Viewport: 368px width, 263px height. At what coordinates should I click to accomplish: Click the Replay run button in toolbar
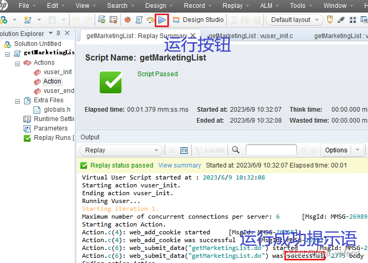point(162,20)
